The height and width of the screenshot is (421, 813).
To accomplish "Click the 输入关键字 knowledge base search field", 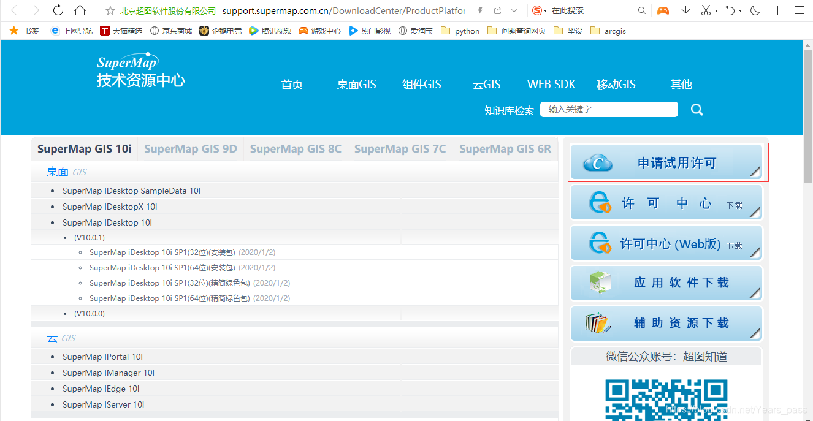I will [x=609, y=109].
